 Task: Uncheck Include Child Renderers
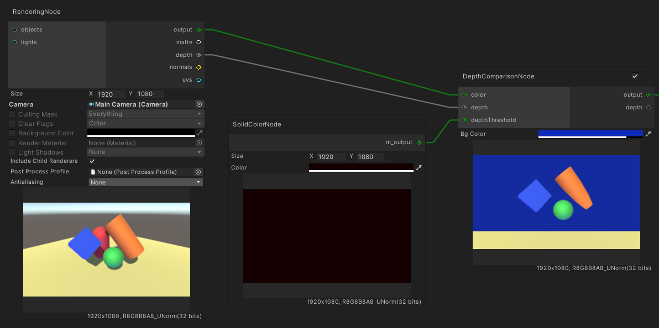pyautogui.click(x=92, y=161)
